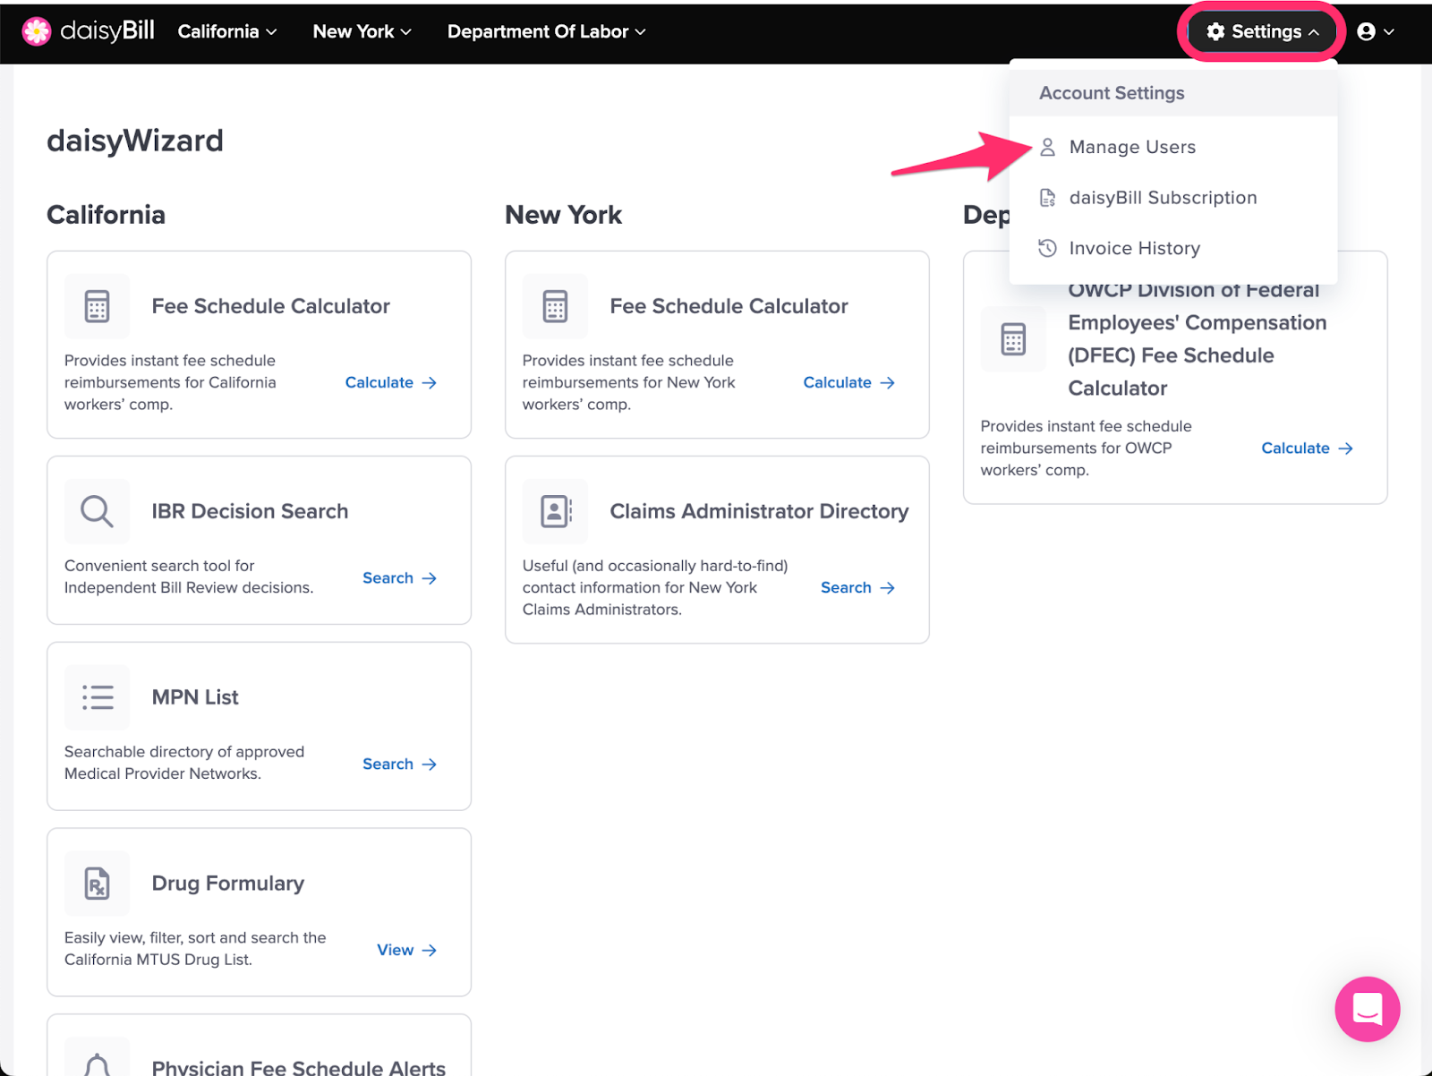The height and width of the screenshot is (1076, 1432).
Task: Click the New York Fee Schedule Calculator icon
Action: click(555, 306)
